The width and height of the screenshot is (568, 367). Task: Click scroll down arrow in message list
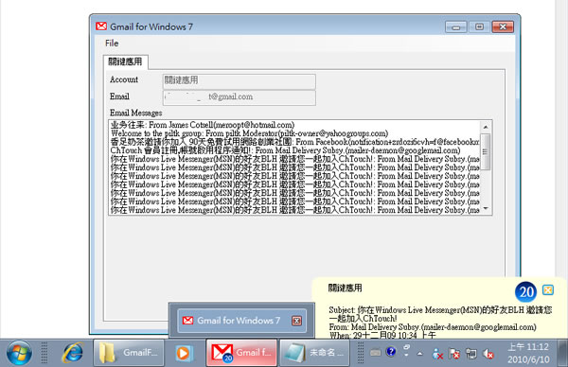pos(486,208)
